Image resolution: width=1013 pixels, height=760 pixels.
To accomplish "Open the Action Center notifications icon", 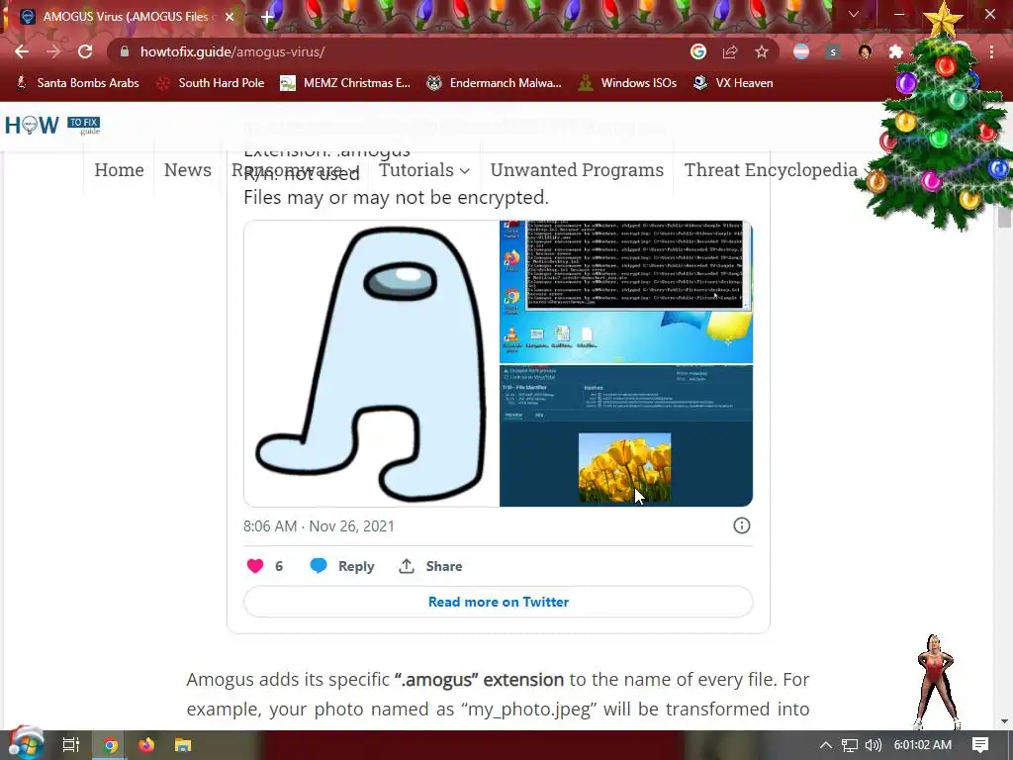I will 980,745.
